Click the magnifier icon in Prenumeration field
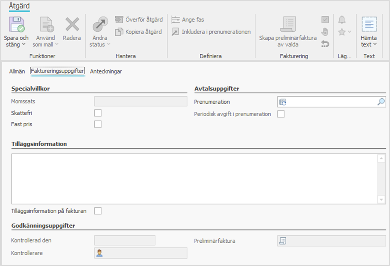 381,102
